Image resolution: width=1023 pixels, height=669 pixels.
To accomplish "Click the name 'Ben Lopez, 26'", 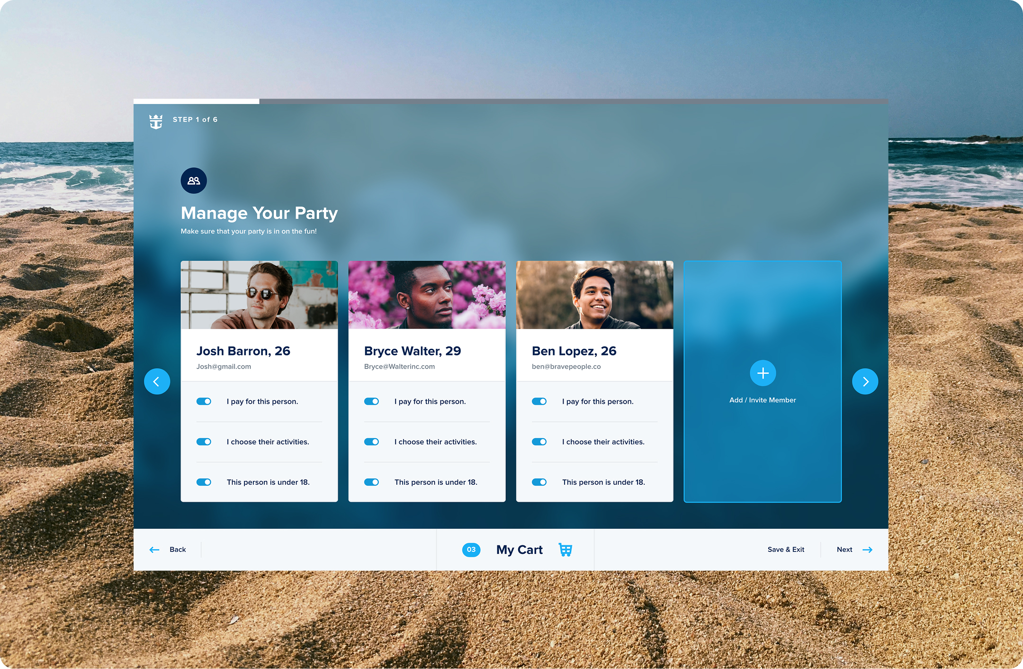I will pyautogui.click(x=574, y=351).
